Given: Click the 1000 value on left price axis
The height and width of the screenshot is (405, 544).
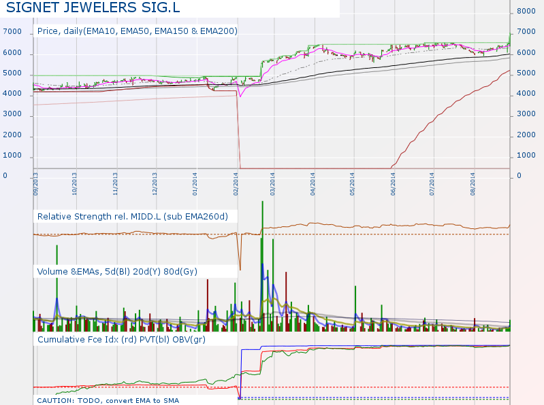Looking at the screenshot, I should 12,155.
